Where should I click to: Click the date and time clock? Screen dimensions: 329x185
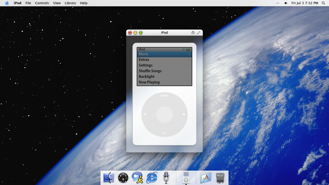tap(305, 3)
